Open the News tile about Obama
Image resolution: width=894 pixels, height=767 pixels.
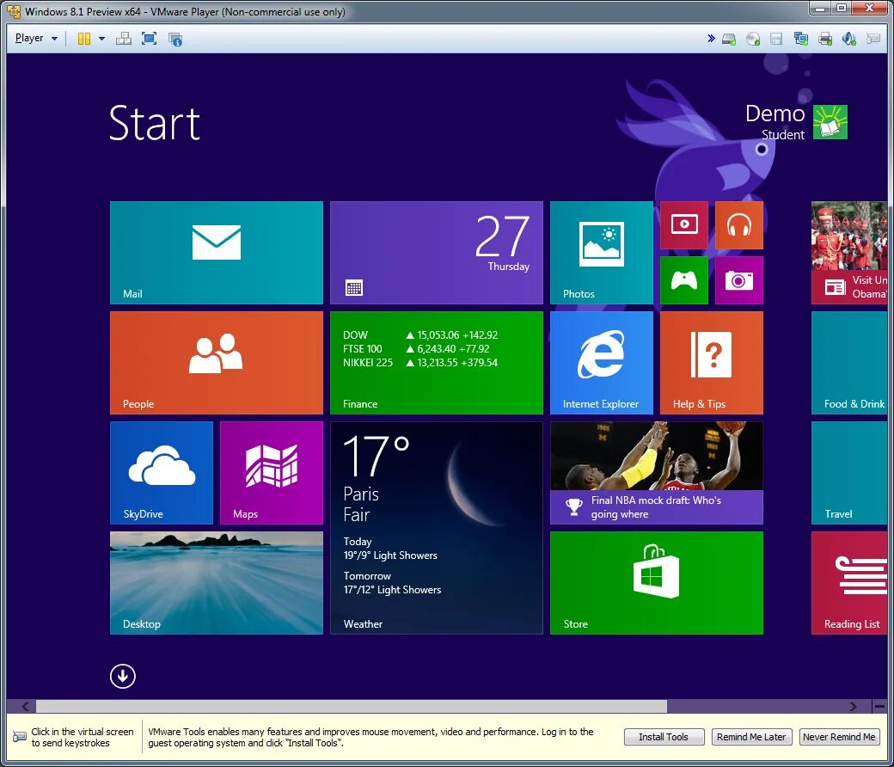point(849,253)
